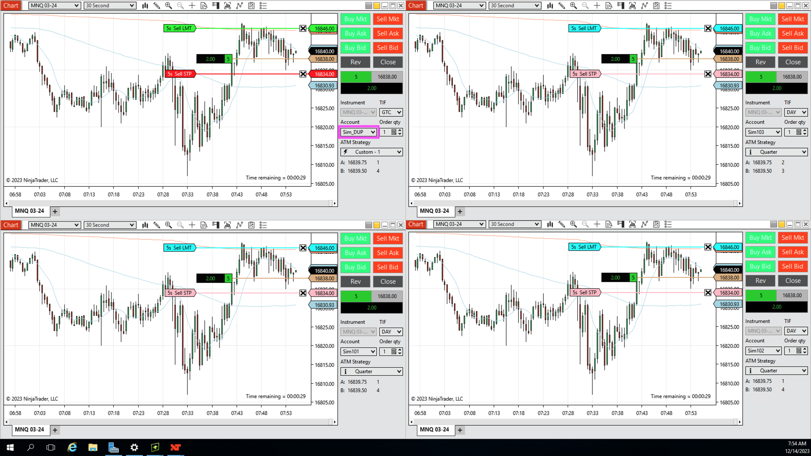
Task: Zoom in on the Sim103 chart
Action: point(574,5)
